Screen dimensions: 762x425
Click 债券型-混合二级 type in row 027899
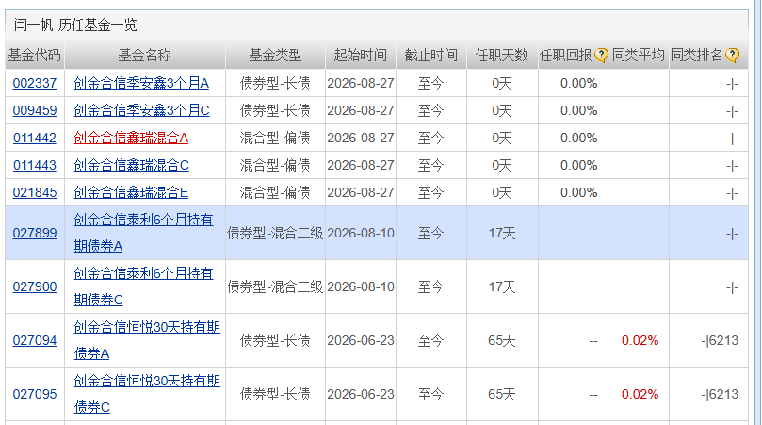point(275,233)
